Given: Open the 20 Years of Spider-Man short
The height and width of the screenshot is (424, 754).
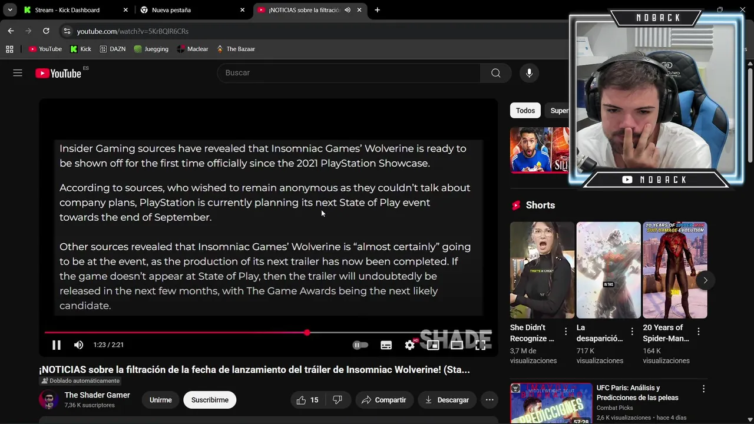Looking at the screenshot, I should pyautogui.click(x=675, y=270).
